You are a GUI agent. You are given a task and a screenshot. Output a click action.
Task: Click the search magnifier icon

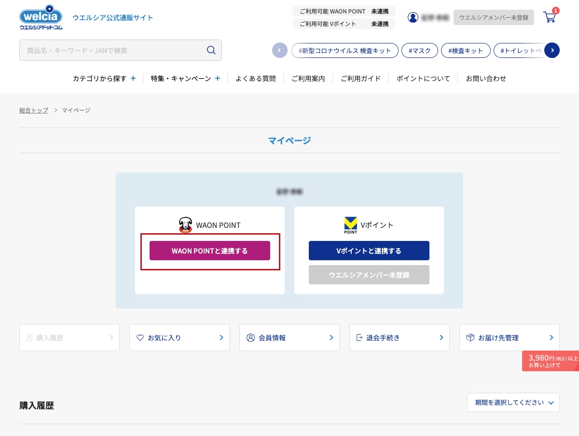tap(211, 50)
